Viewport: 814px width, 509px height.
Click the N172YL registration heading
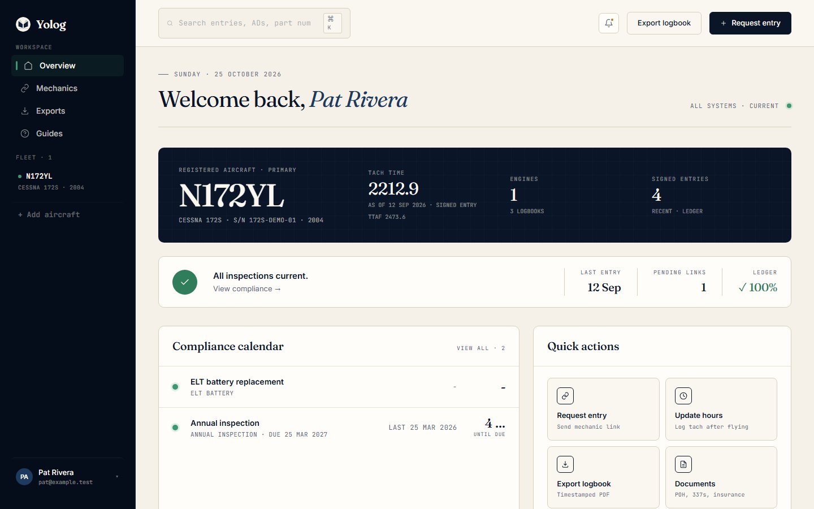coord(231,196)
